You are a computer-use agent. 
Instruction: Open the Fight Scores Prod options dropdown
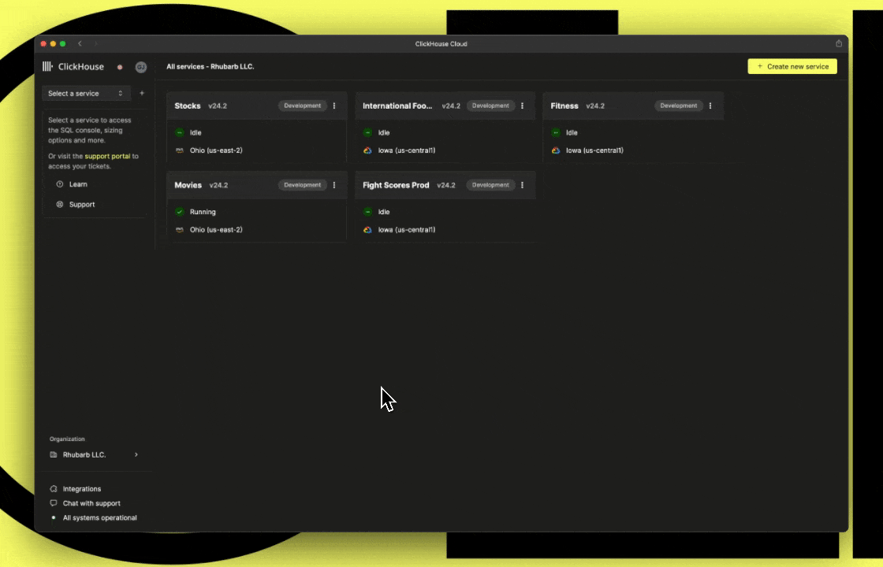coord(522,184)
